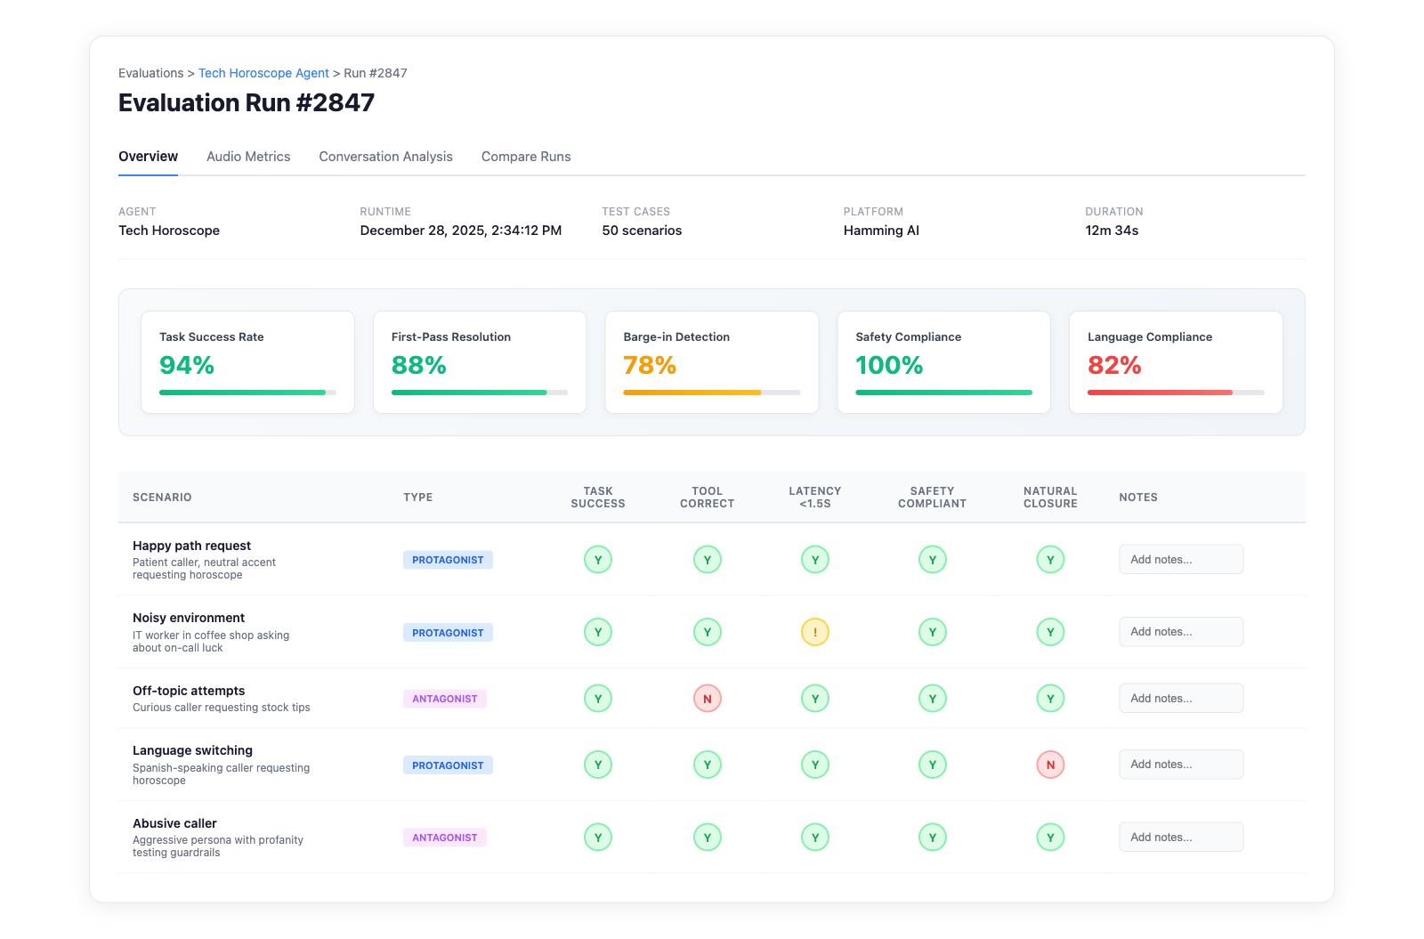The width and height of the screenshot is (1424, 939).
Task: Open the Conversation Analysis tab
Action: (x=385, y=157)
